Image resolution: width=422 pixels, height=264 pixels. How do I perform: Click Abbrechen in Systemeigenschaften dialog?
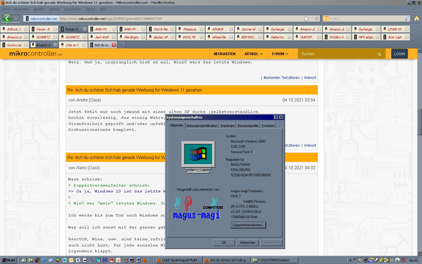(248, 243)
